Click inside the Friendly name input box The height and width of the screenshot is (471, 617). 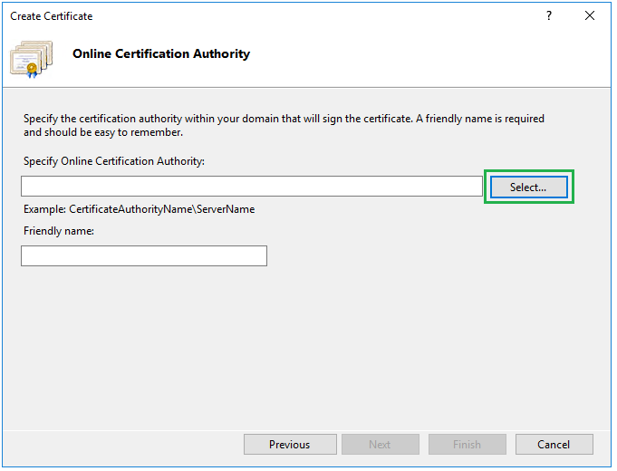pos(144,256)
